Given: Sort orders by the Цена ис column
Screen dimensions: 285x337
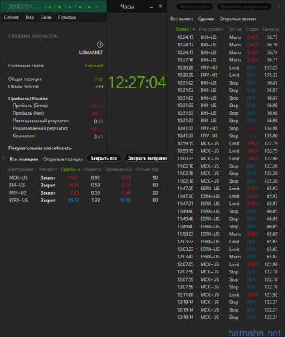Looking at the screenshot, I should pyautogui.click(x=271, y=29).
